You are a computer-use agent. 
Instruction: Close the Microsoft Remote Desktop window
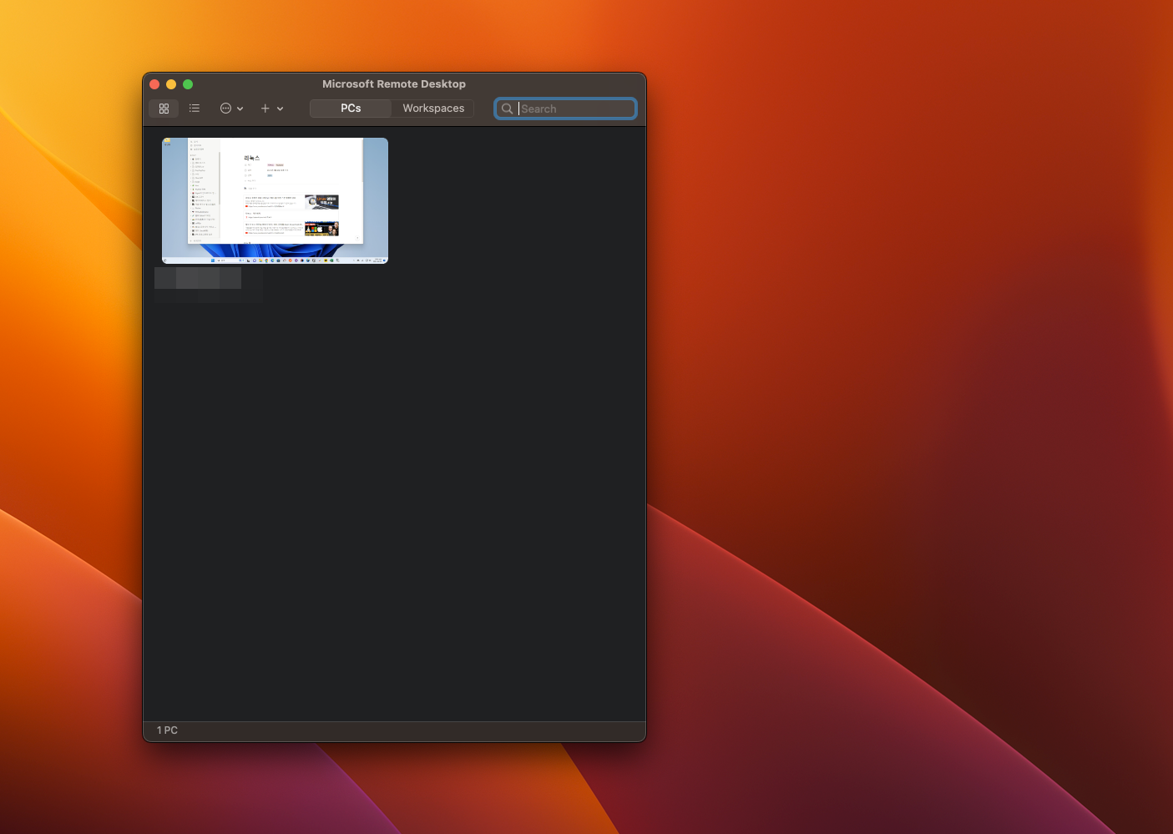pos(154,84)
